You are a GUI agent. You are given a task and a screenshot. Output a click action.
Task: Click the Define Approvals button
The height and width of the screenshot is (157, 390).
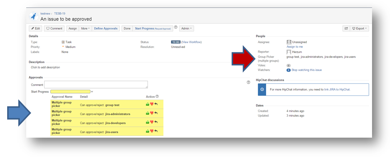tap(106, 28)
